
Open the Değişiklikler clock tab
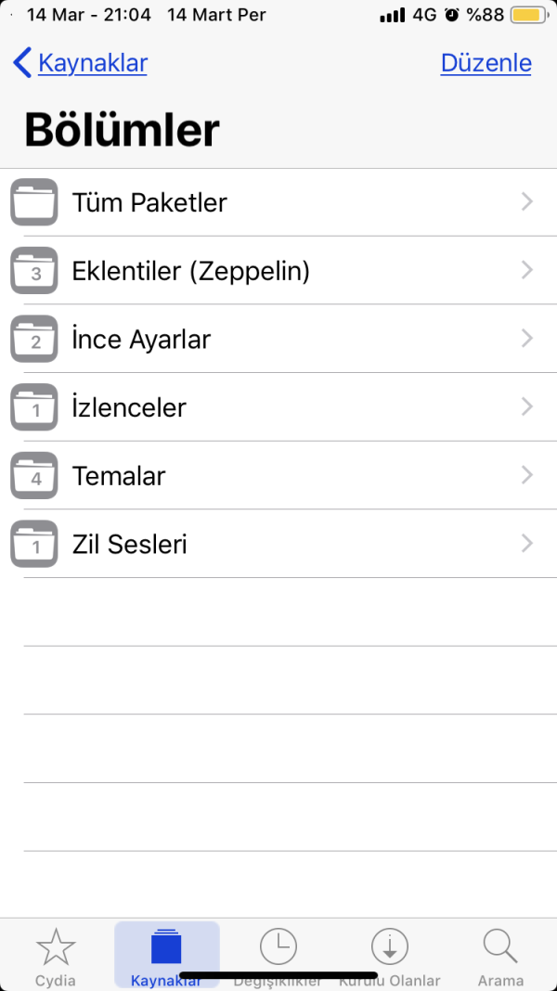tap(278, 956)
